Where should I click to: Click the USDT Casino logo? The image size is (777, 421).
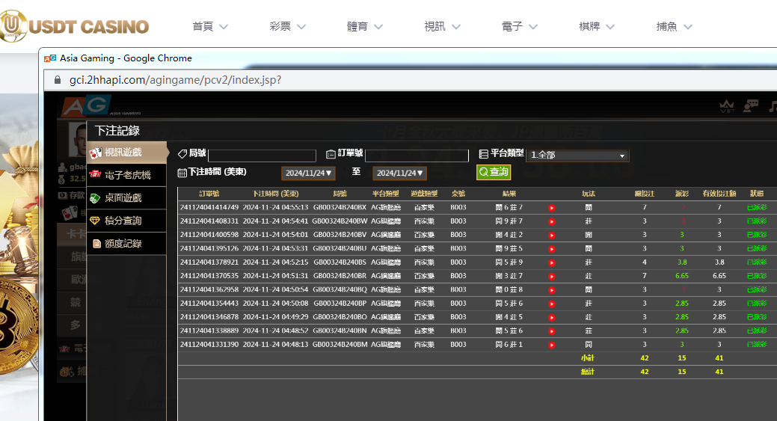pyautogui.click(x=75, y=26)
